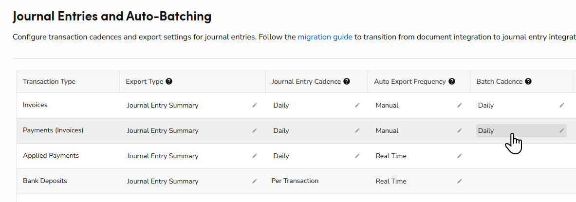This screenshot has width=576, height=202.
Task: Click help icon next to Batch Cadence
Action: click(528, 82)
